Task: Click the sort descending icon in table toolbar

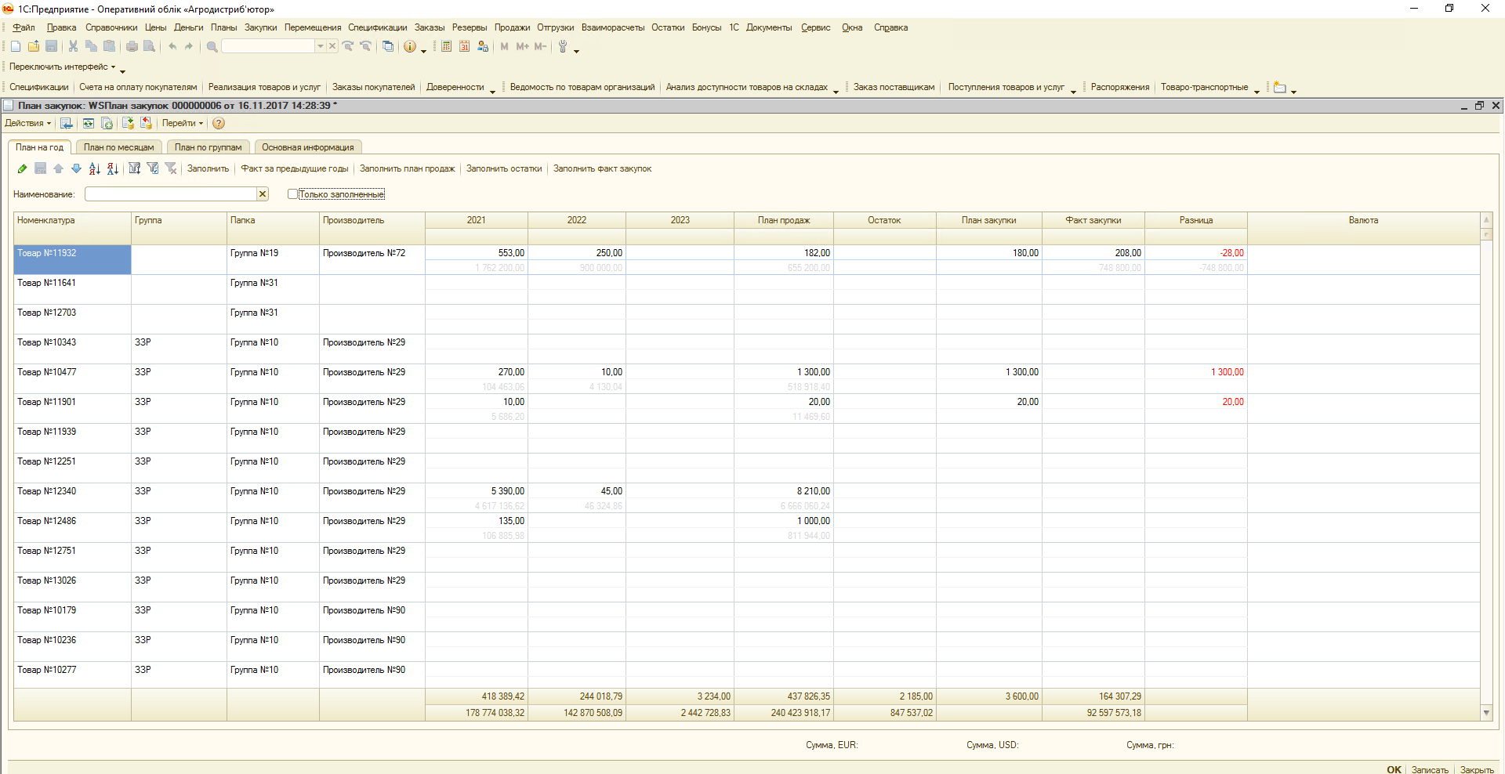Action: pyautogui.click(x=113, y=168)
